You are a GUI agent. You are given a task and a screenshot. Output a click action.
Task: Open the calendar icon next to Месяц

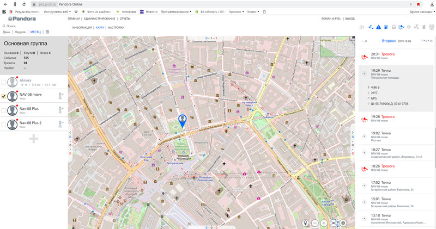click(x=47, y=32)
